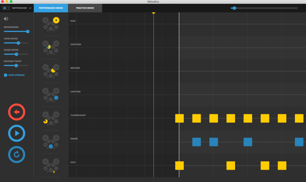The height and width of the screenshot is (182, 306).
Task: Select the Snare drum pad diagram
Action: point(51,142)
